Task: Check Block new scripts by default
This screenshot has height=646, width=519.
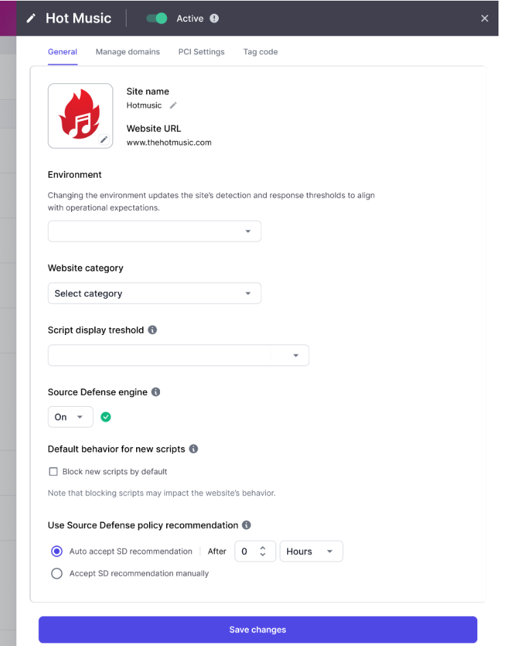Action: (53, 471)
